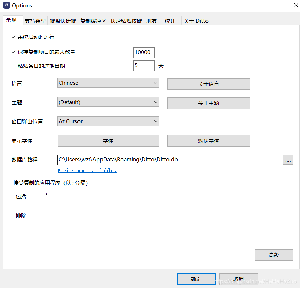Screen dimensions: 300x288
Task: Toggle 保存复制项目的最大数量 checkbox
Action: click(13, 52)
